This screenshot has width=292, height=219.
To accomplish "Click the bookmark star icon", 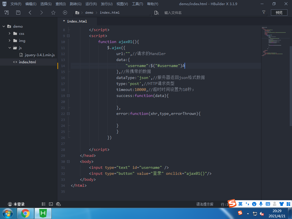I will tap(53, 13).
